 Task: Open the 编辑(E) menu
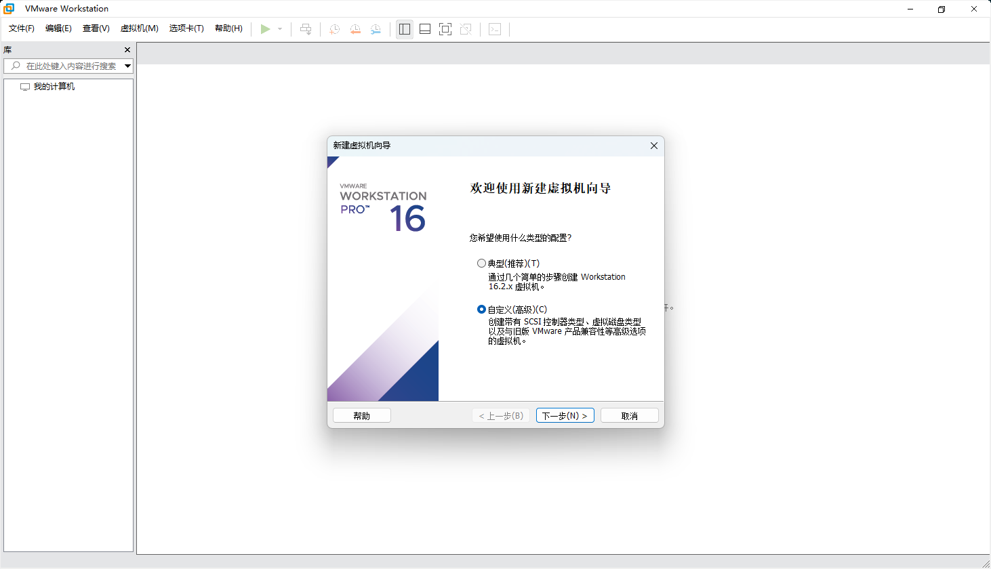coord(58,28)
